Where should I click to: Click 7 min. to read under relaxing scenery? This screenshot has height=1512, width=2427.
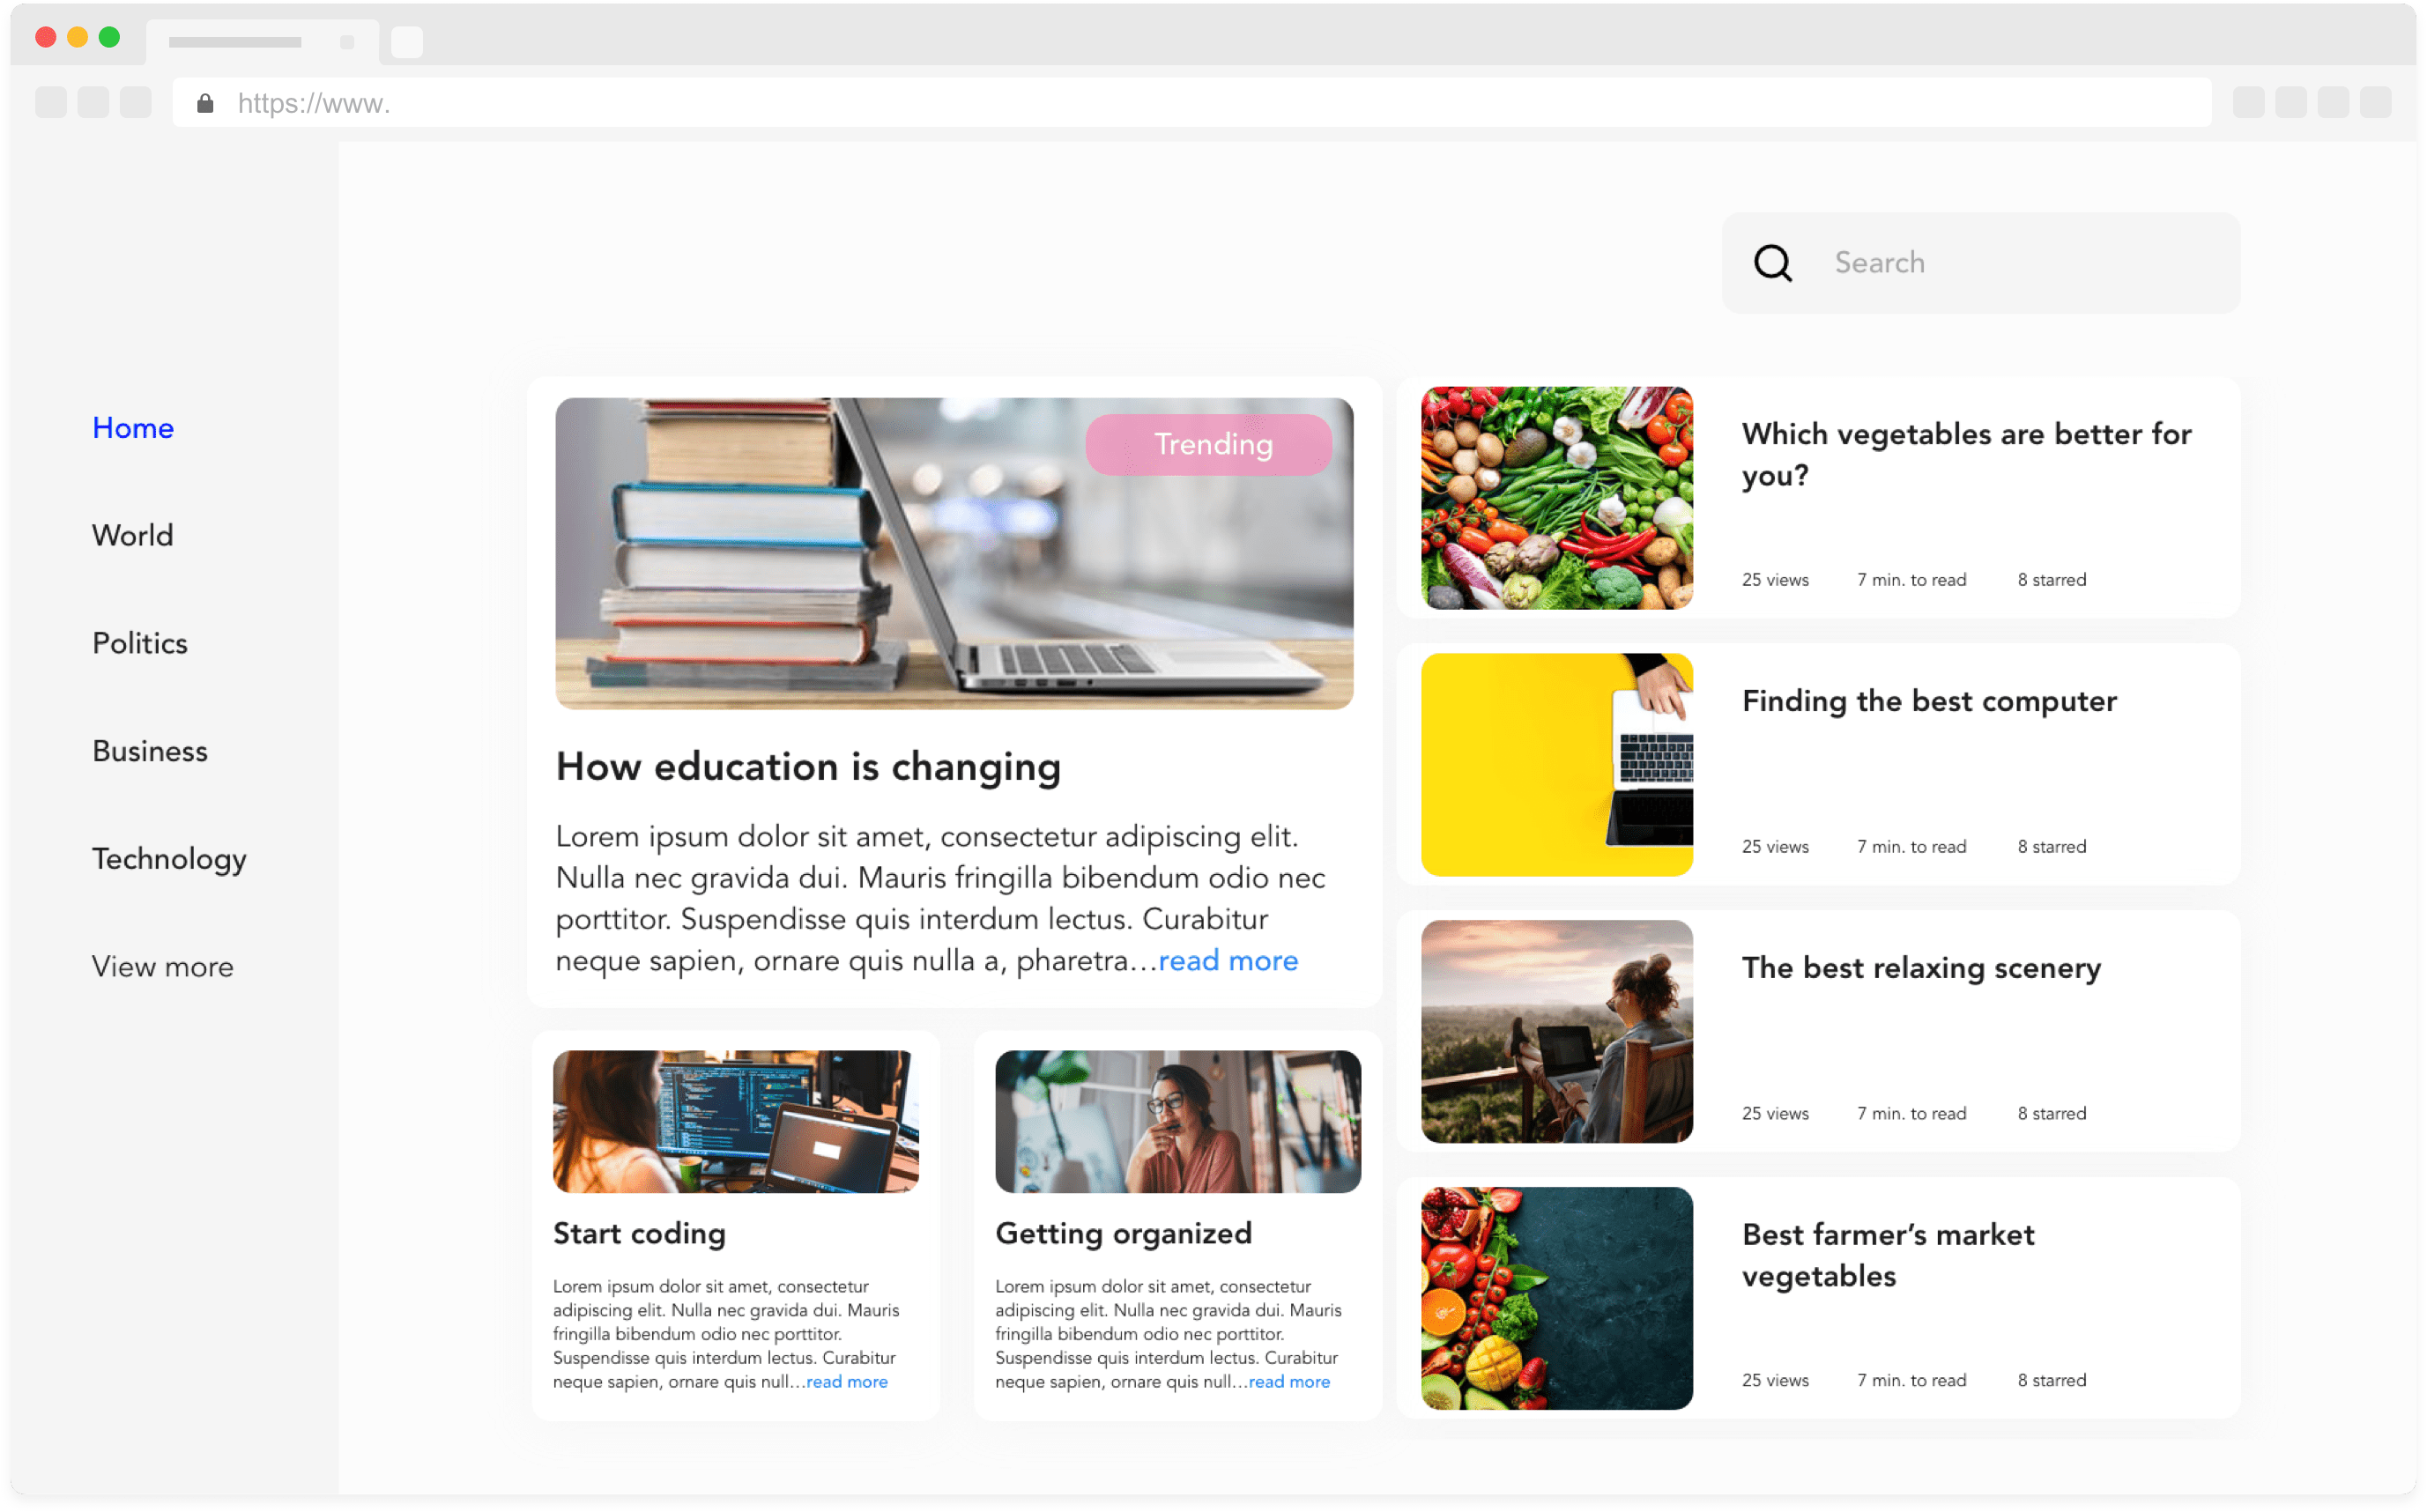pyautogui.click(x=1911, y=1114)
